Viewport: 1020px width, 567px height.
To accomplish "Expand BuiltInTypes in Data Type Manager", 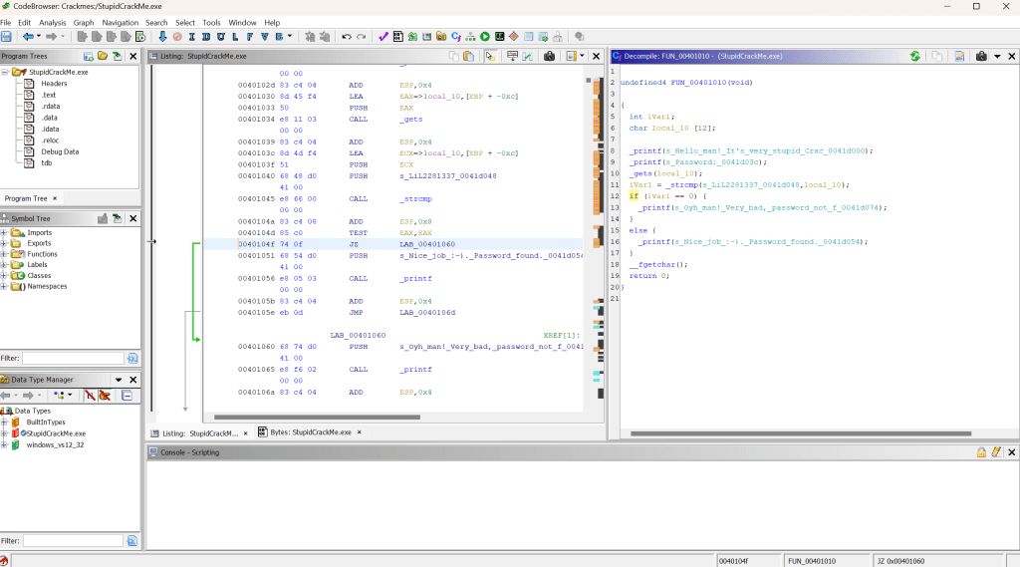I will tap(5, 423).
